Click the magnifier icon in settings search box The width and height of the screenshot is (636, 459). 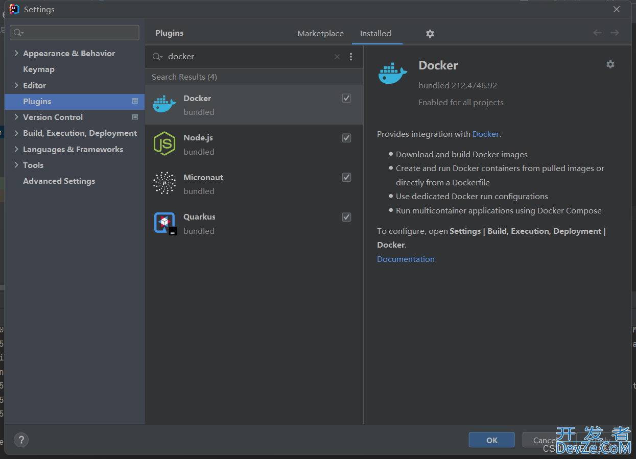19,33
